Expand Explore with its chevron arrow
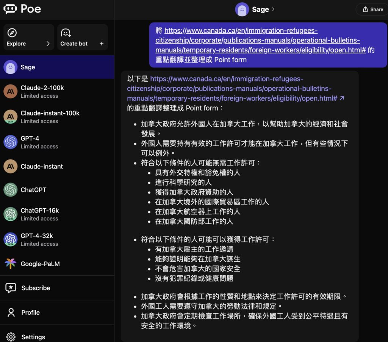The width and height of the screenshot is (388, 342). click(x=48, y=44)
